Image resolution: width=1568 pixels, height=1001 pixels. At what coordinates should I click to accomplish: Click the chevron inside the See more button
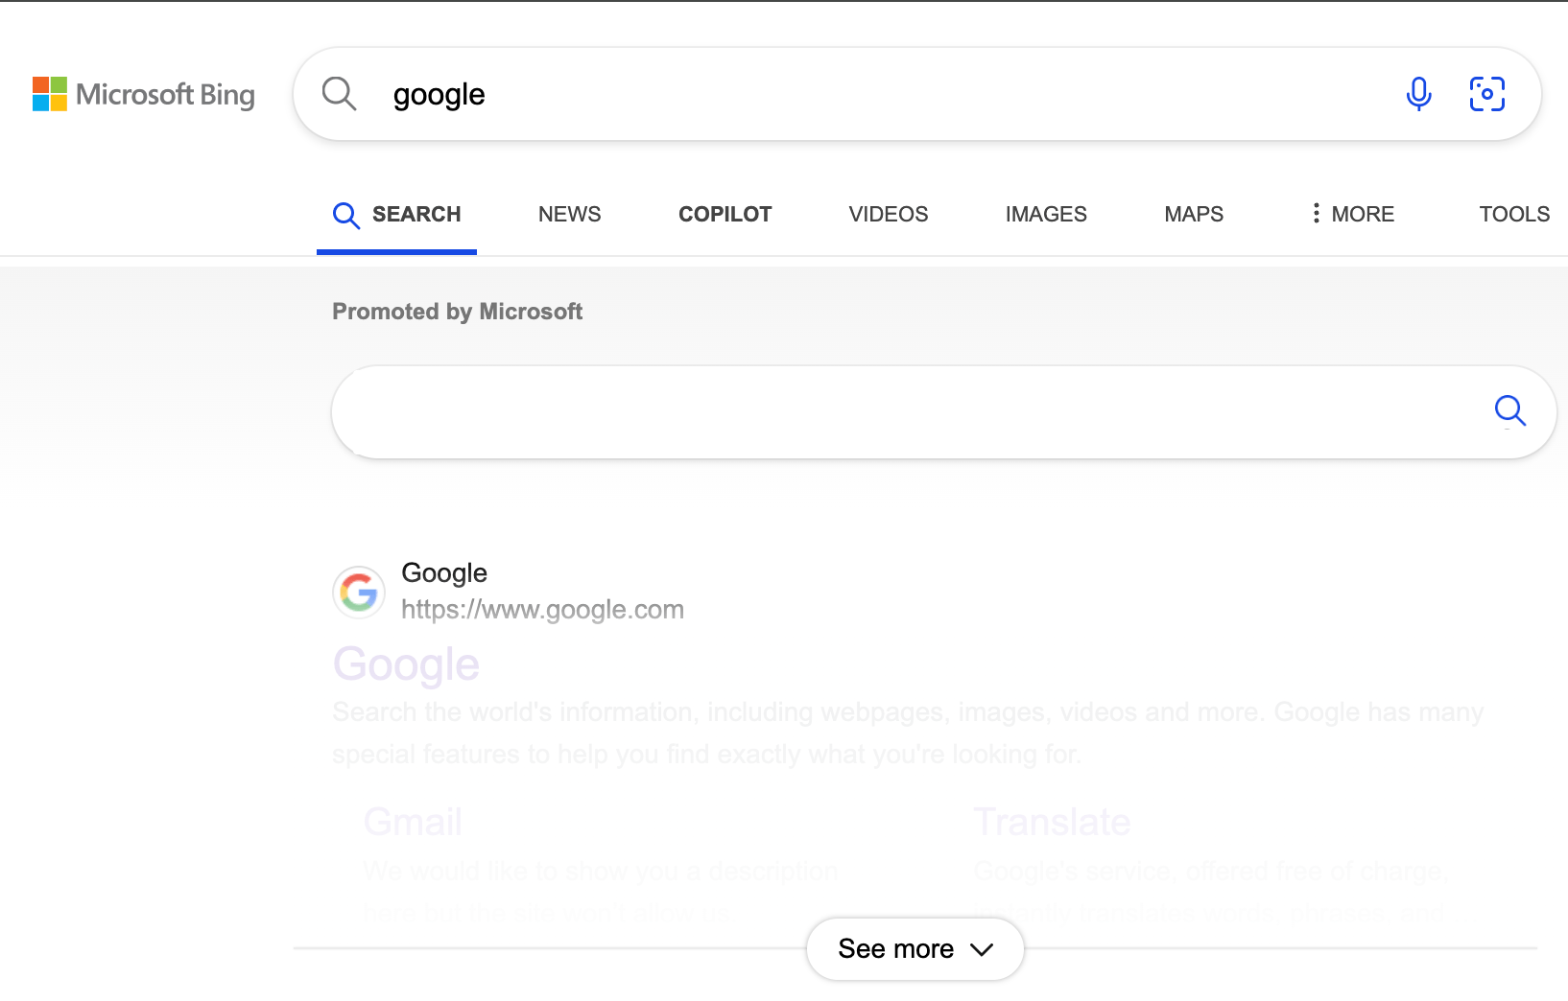(982, 949)
